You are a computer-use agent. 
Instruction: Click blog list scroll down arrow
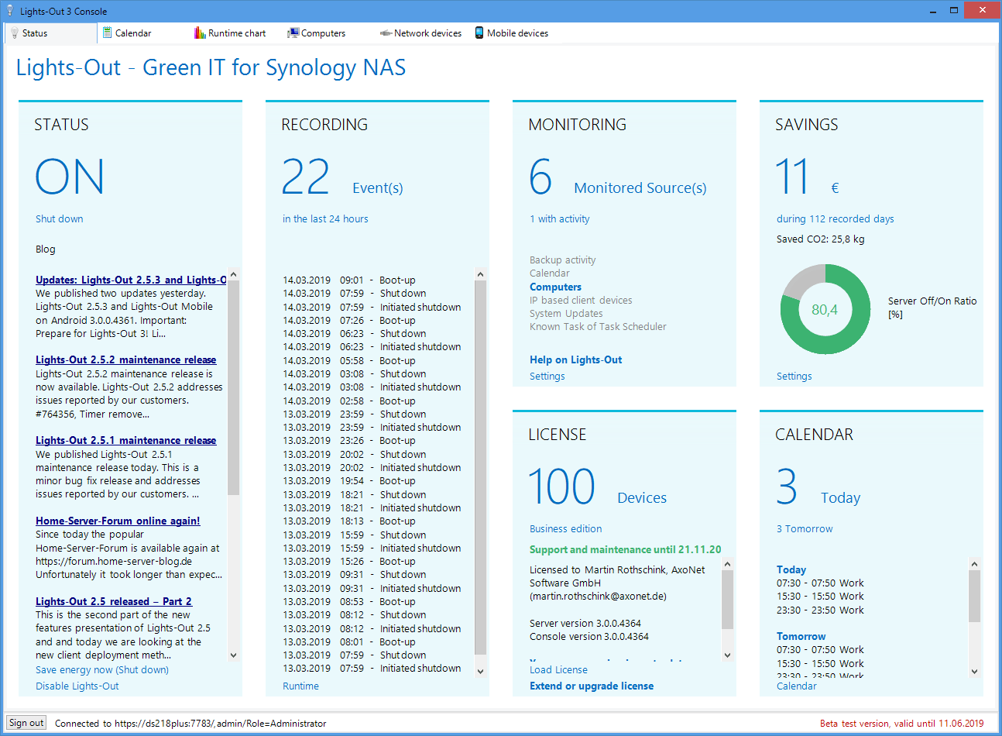point(233,655)
